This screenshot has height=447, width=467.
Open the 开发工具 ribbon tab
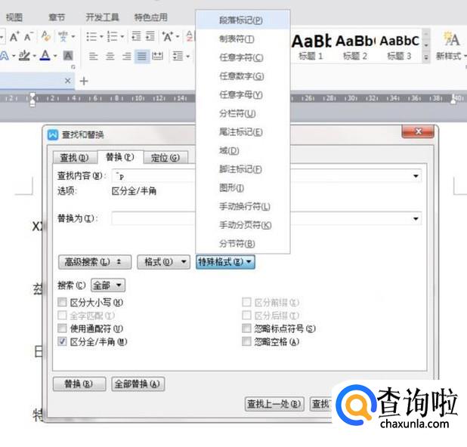coord(102,17)
